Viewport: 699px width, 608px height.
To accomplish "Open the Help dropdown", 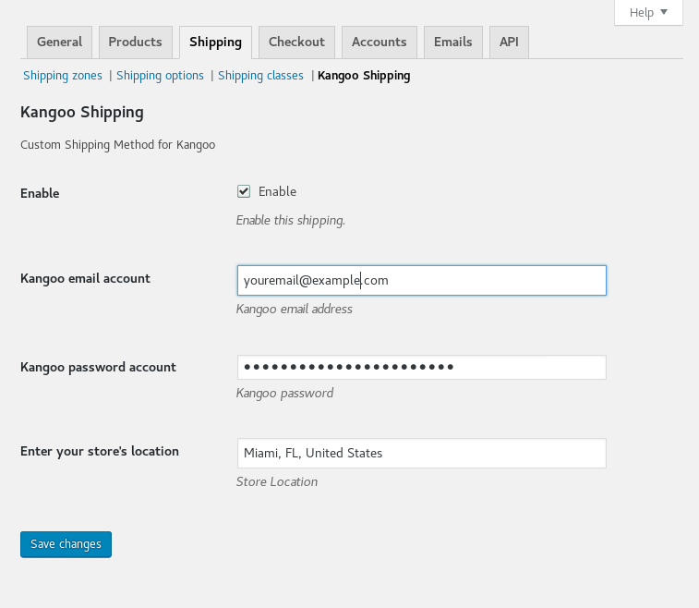I will 648,13.
